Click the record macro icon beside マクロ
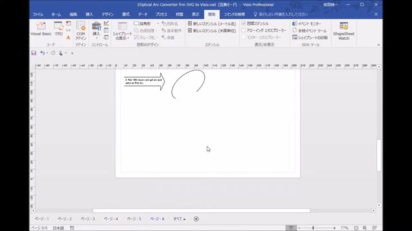412x231 pixels. tap(68, 23)
